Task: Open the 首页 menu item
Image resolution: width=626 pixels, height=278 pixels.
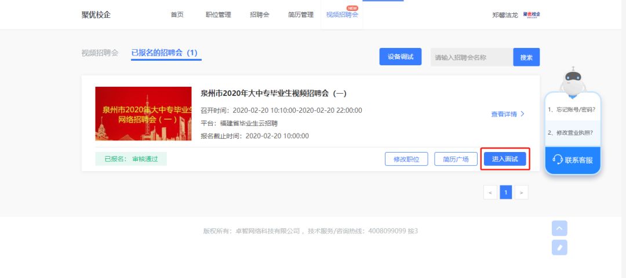Action: 177,14
